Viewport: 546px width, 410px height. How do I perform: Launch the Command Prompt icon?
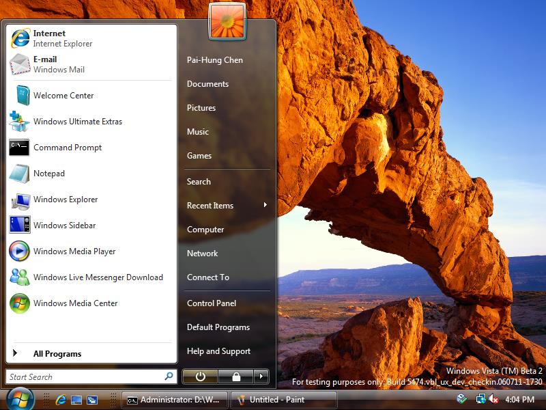19,148
